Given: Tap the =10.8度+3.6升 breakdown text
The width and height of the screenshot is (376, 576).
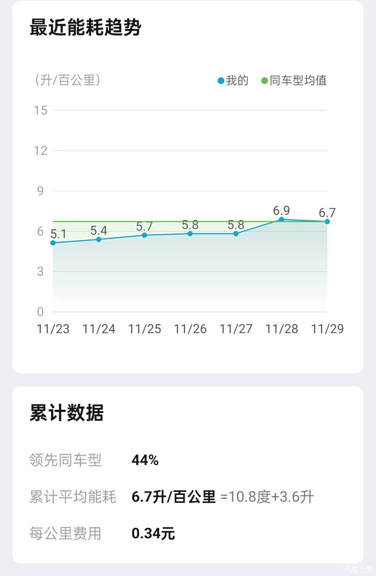Looking at the screenshot, I should pos(267,497).
